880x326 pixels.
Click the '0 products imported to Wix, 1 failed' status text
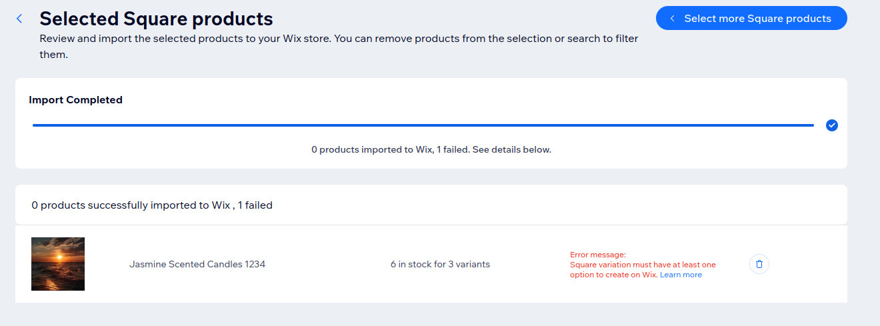(x=390, y=149)
